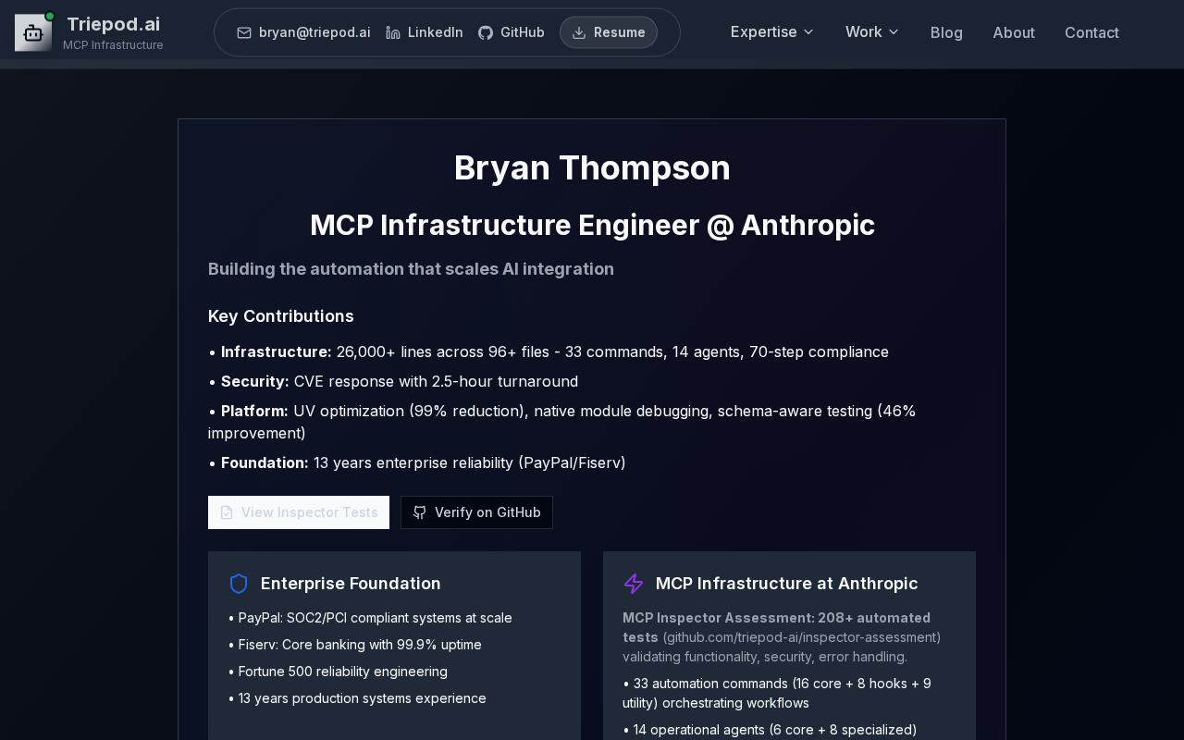Click the Triepod.ai robot logo icon
The height and width of the screenshot is (740, 1184).
pos(33,32)
